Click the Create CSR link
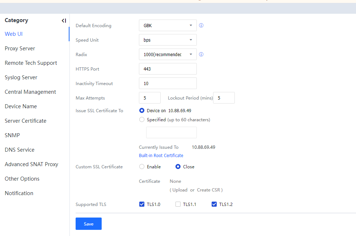Screen dimensions: 356x236 pyautogui.click(x=208, y=190)
